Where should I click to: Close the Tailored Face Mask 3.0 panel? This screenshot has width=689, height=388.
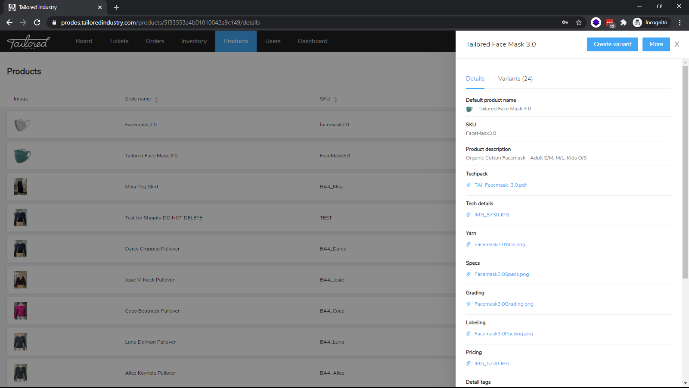coord(677,44)
